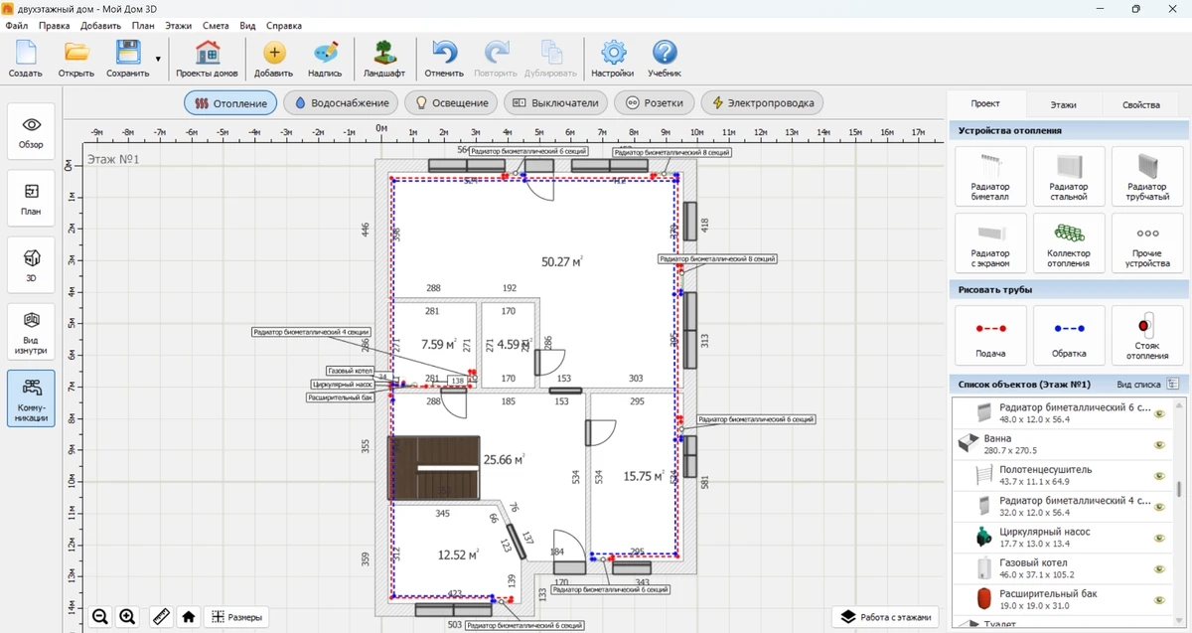This screenshot has width=1192, height=633.
Task: Select the bimetal radiator device
Action: (x=989, y=177)
